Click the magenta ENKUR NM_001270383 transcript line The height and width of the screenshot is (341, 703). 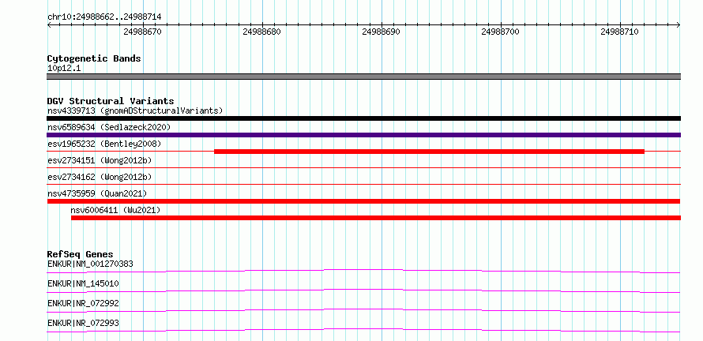(x=363, y=271)
